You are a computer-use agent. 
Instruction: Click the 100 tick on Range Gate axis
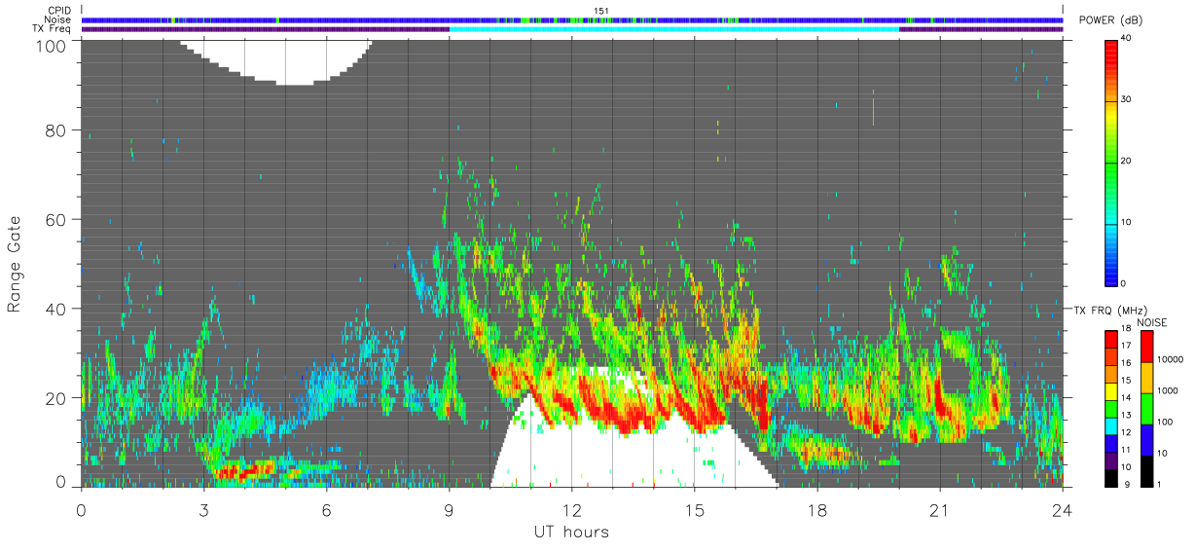(53, 45)
